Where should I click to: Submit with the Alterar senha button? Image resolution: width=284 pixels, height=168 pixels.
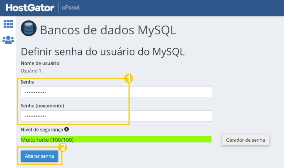coord(39,156)
